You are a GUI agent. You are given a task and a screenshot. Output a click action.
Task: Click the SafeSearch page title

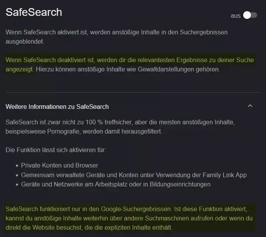(34, 12)
